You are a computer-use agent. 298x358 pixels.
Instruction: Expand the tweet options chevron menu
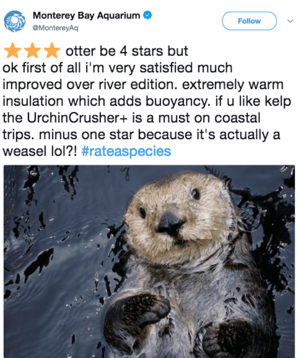(290, 21)
